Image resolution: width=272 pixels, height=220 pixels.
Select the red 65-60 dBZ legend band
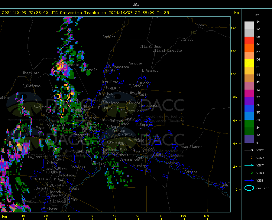pyautogui.click(x=249, y=41)
